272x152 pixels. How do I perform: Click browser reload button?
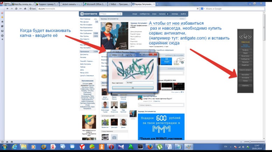click(16, 9)
